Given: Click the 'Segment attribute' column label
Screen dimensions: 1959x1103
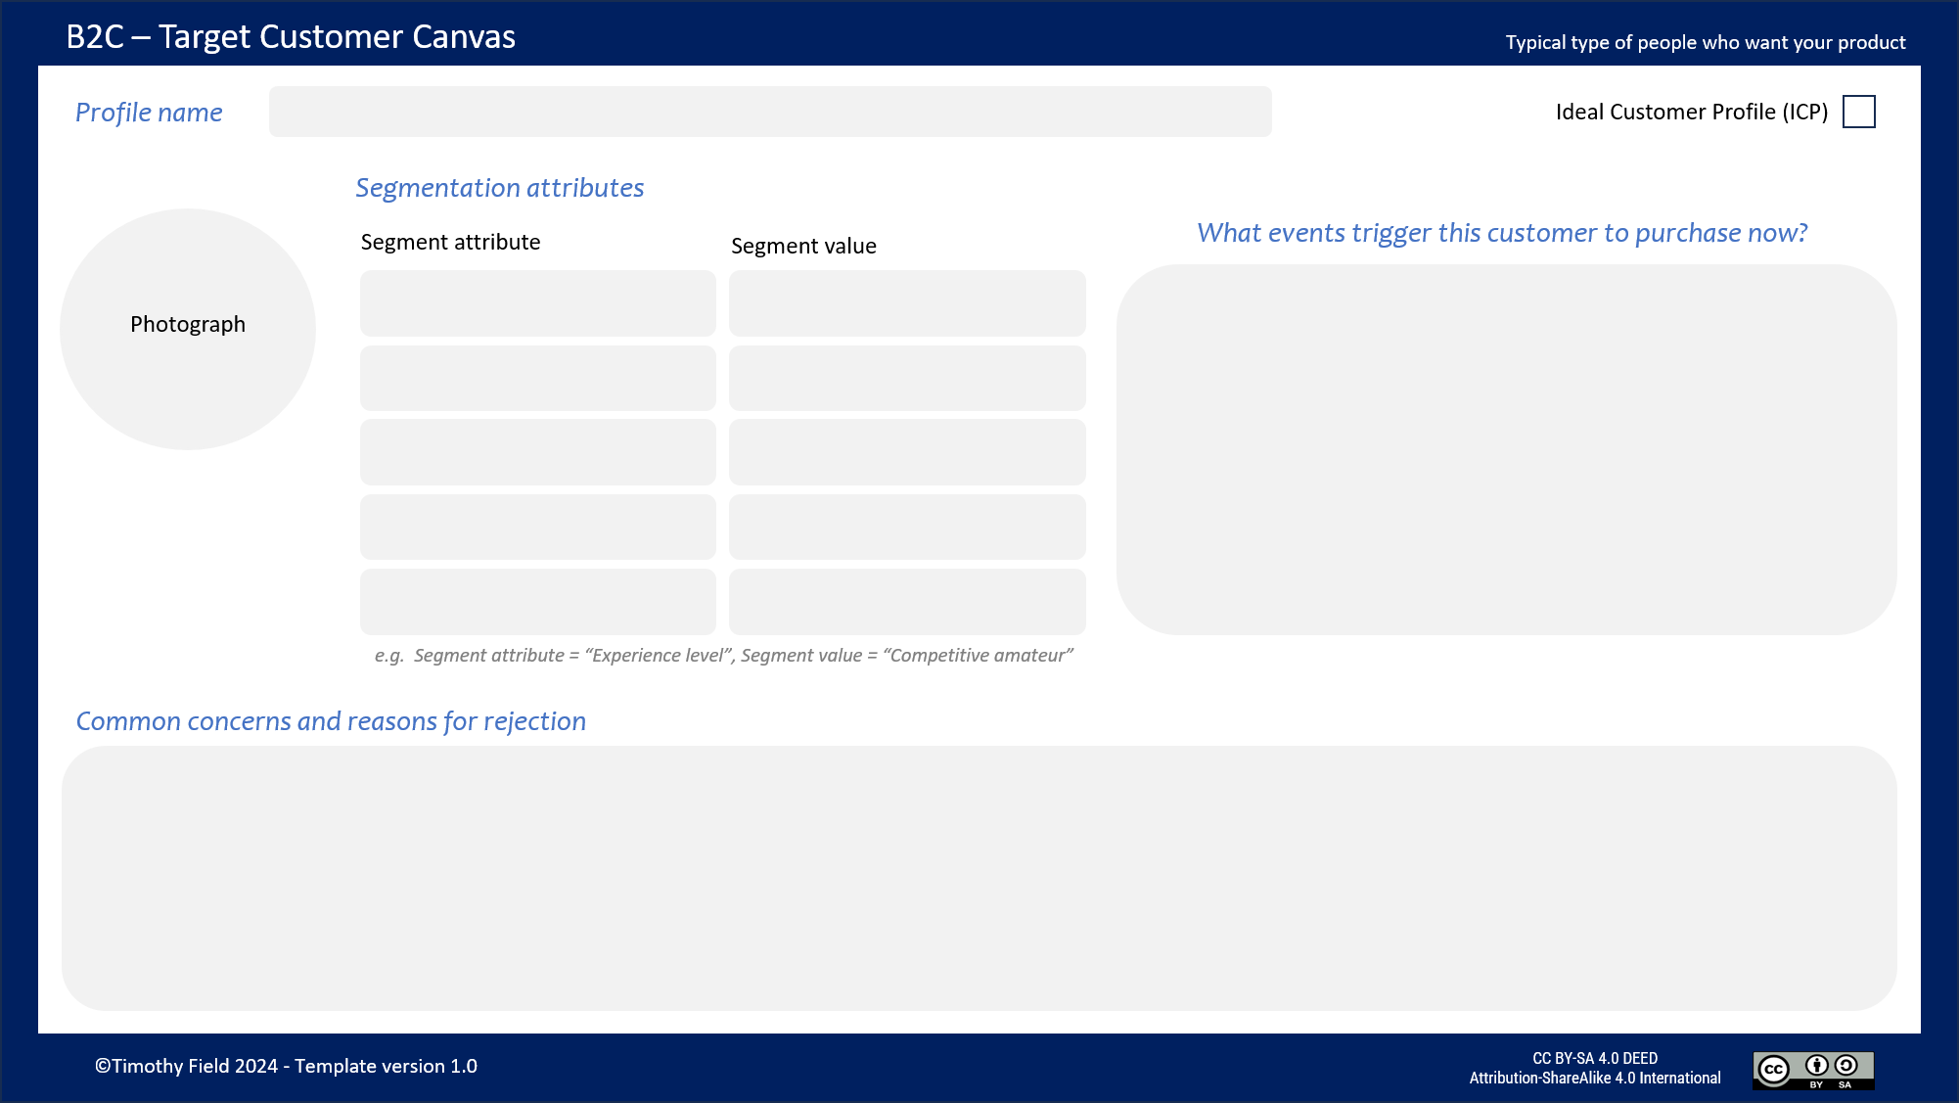Looking at the screenshot, I should pos(450,242).
